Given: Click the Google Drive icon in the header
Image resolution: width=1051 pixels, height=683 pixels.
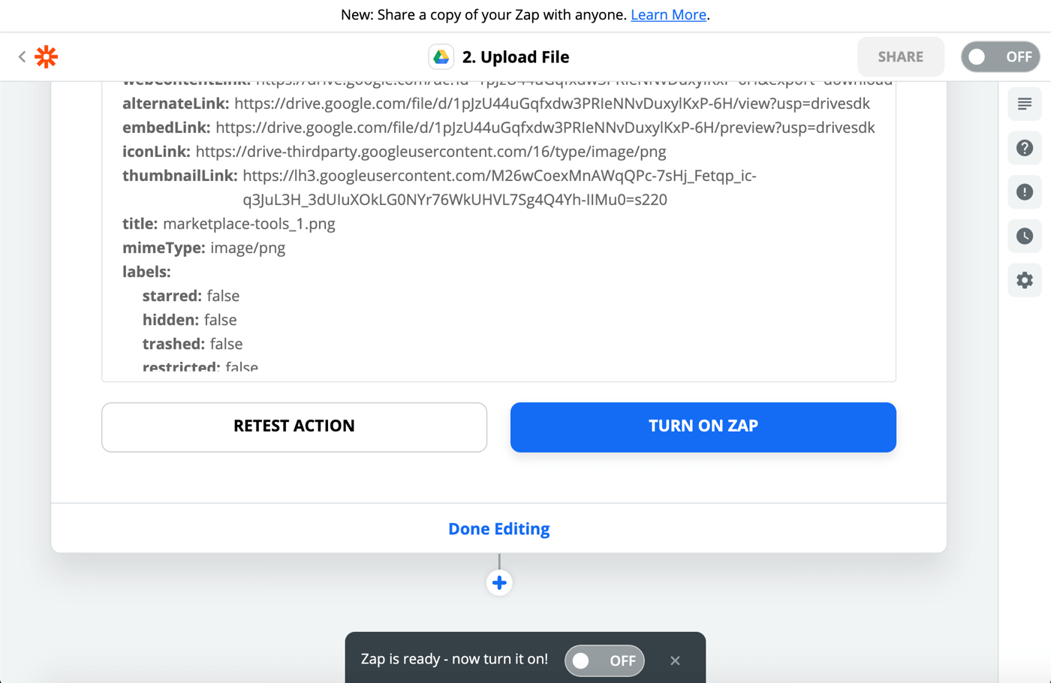Looking at the screenshot, I should coord(441,56).
